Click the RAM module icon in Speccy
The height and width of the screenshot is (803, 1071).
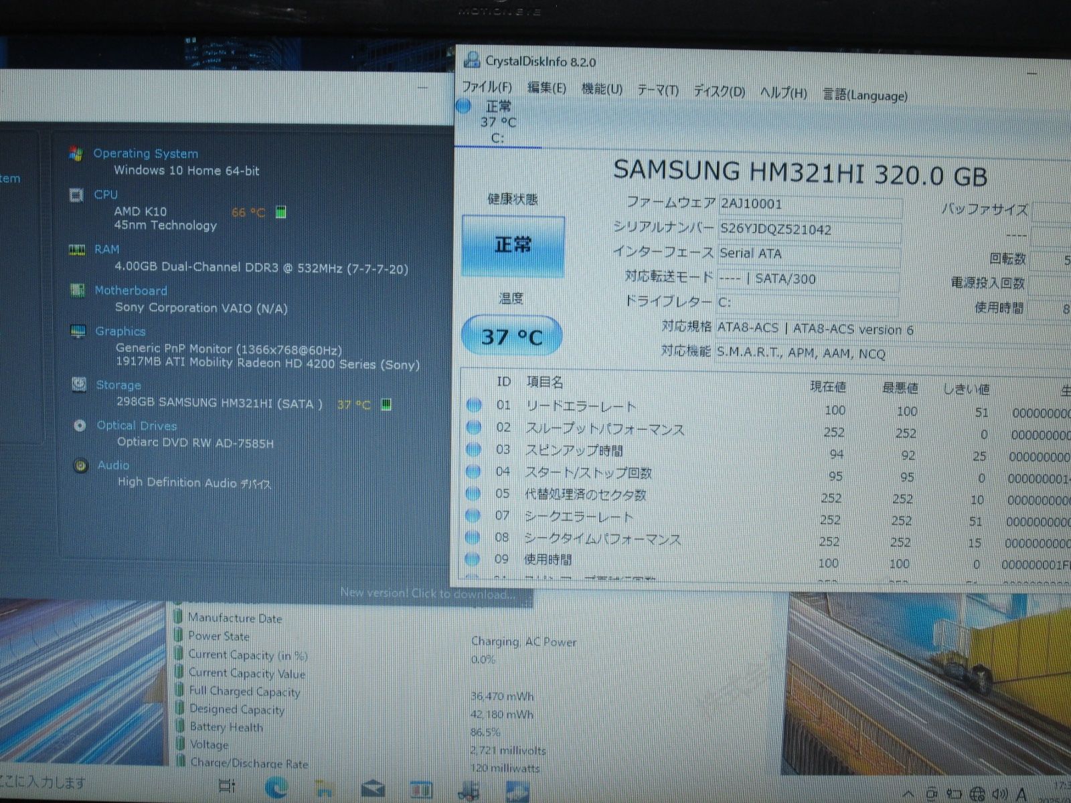tap(77, 250)
